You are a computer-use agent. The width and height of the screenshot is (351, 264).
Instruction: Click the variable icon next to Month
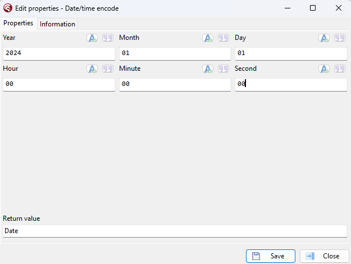tap(208, 38)
